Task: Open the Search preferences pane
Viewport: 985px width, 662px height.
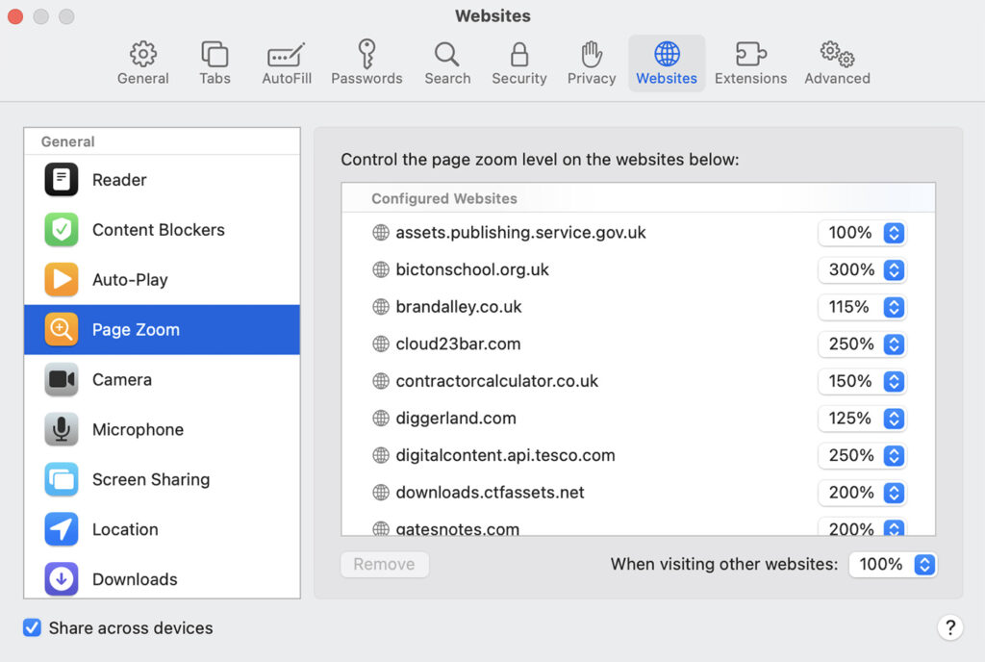Action: [446, 63]
